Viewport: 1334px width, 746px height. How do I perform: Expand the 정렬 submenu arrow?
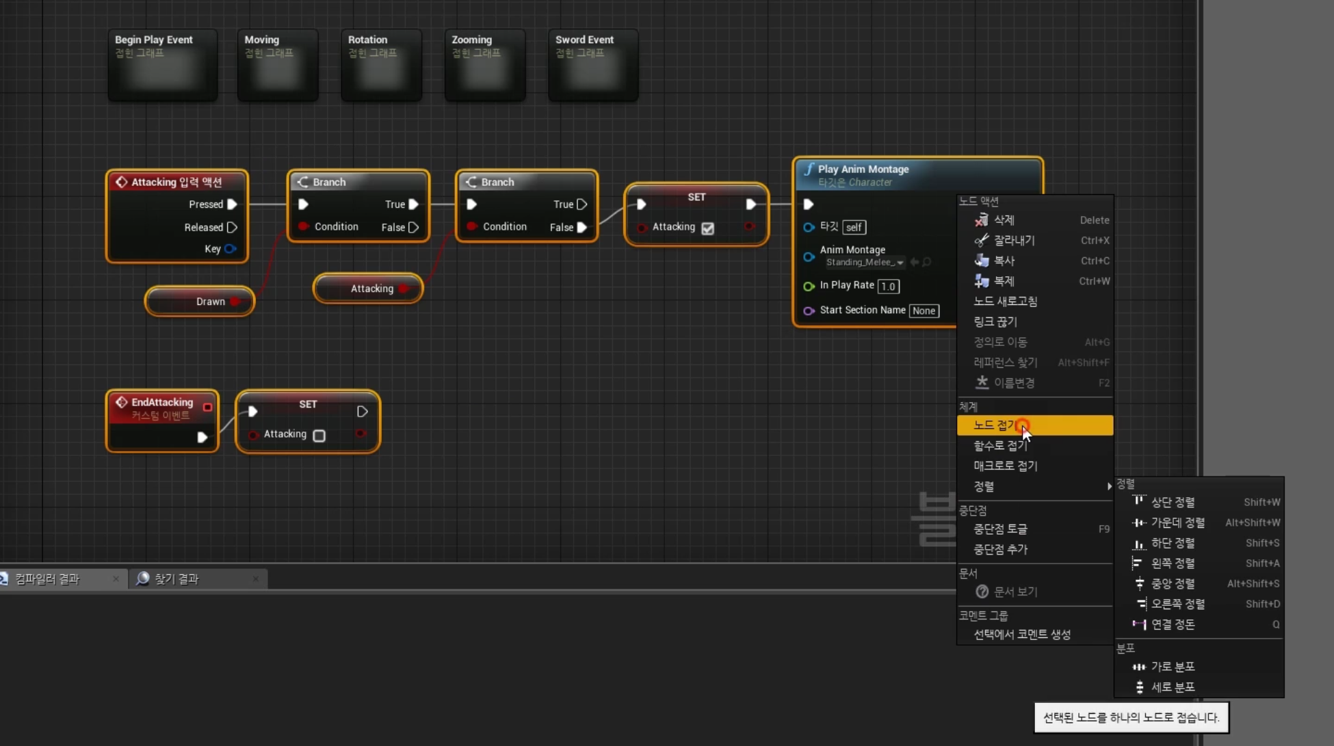pos(1108,486)
